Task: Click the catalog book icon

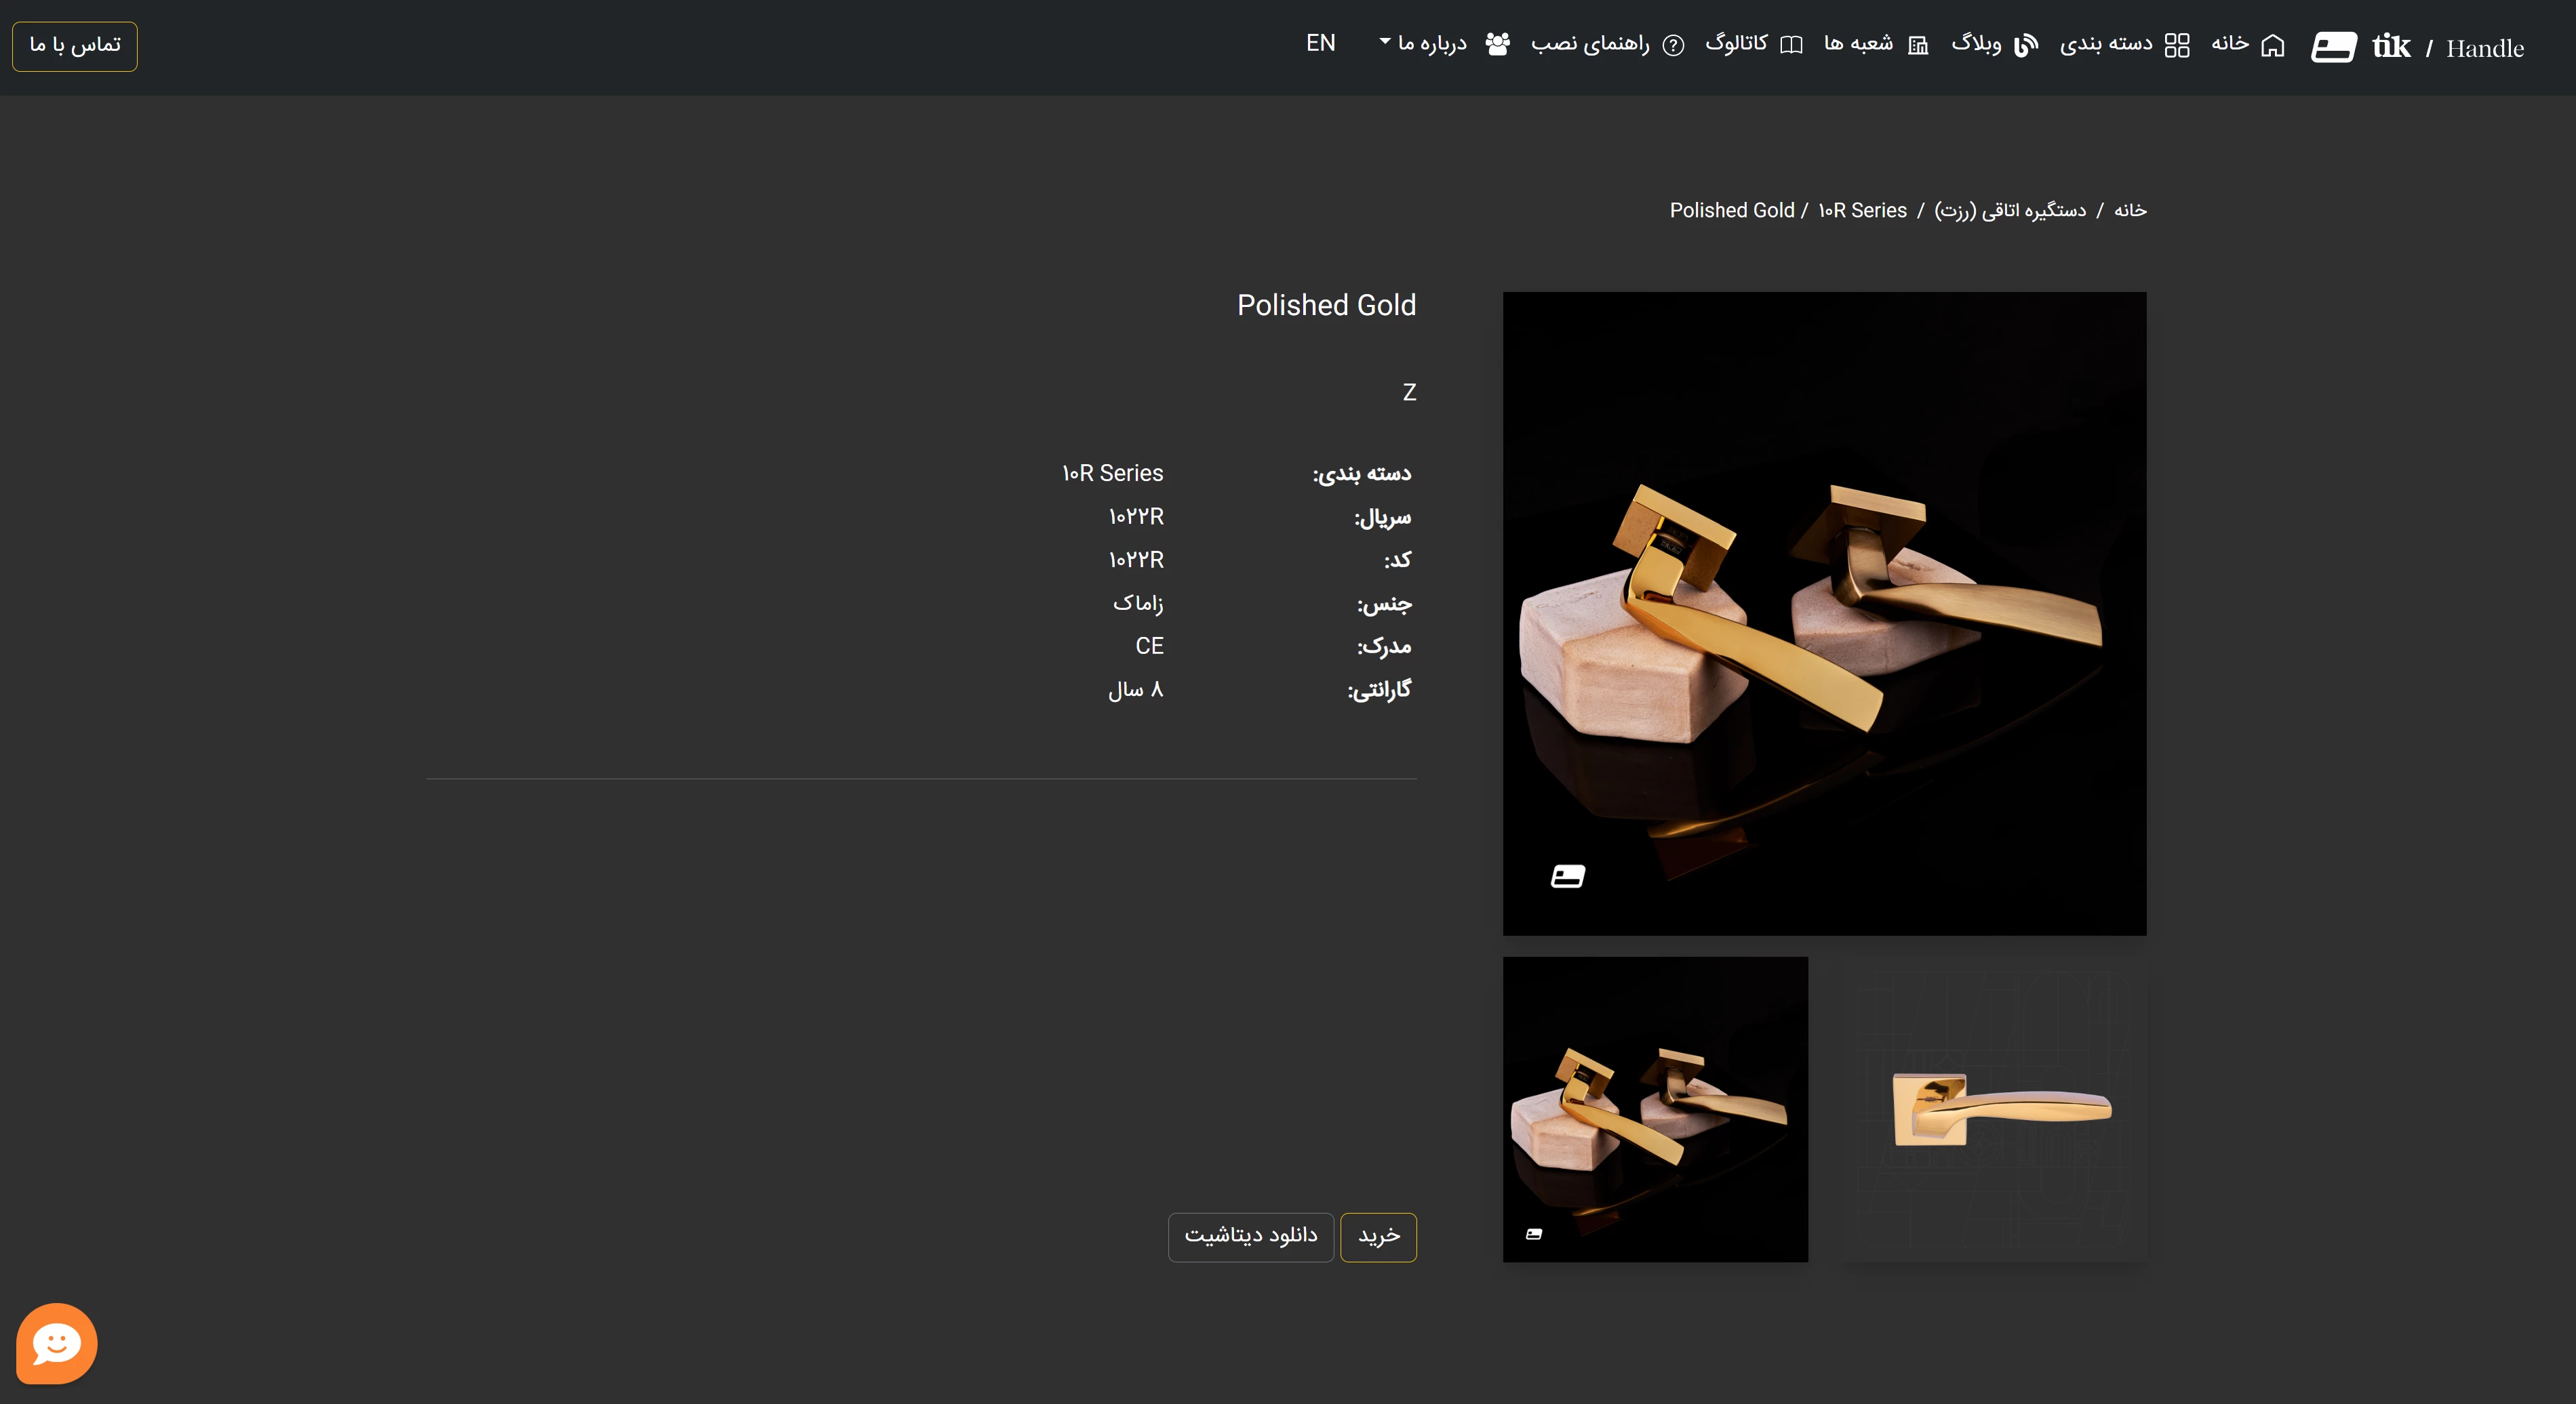Action: pos(1792,46)
